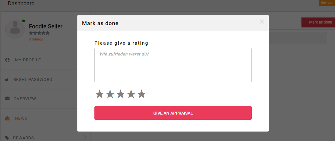The height and width of the screenshot is (141, 335).
Task: Click the News envelope icon
Action: click(x=8, y=118)
